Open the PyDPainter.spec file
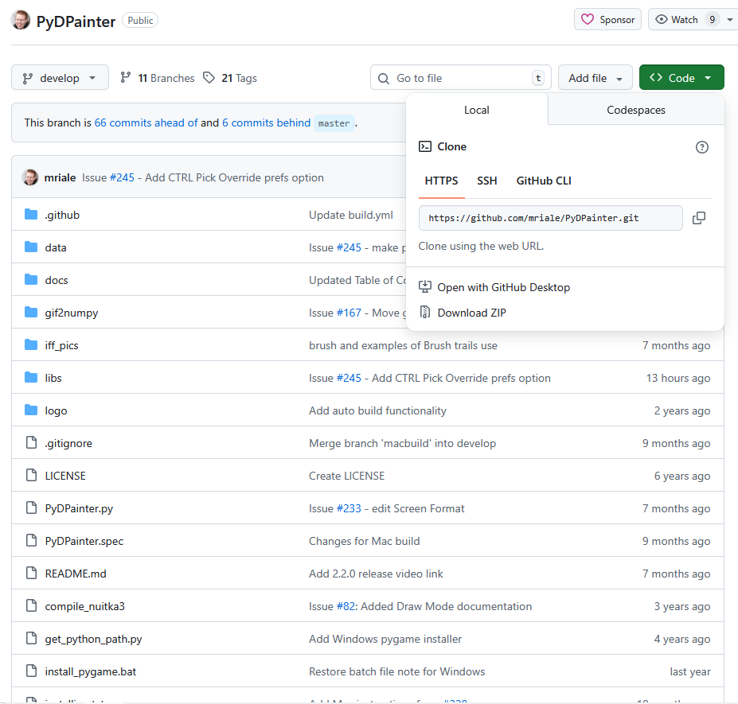Image resolution: width=738 pixels, height=704 pixels. [84, 541]
